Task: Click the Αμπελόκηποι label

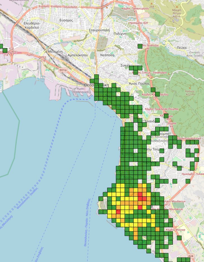Action: [77, 55]
